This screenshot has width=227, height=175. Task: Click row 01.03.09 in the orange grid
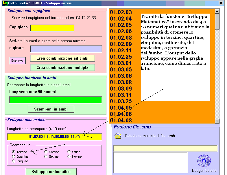pyautogui.click(x=121, y=89)
